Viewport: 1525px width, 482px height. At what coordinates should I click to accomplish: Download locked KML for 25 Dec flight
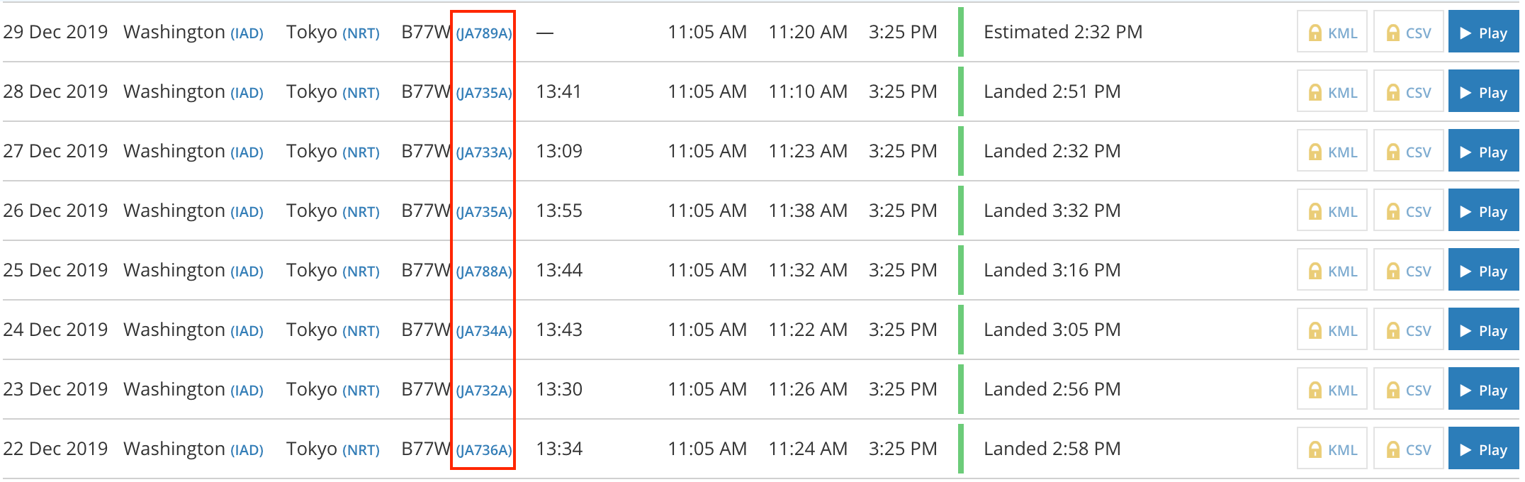pos(1333,270)
